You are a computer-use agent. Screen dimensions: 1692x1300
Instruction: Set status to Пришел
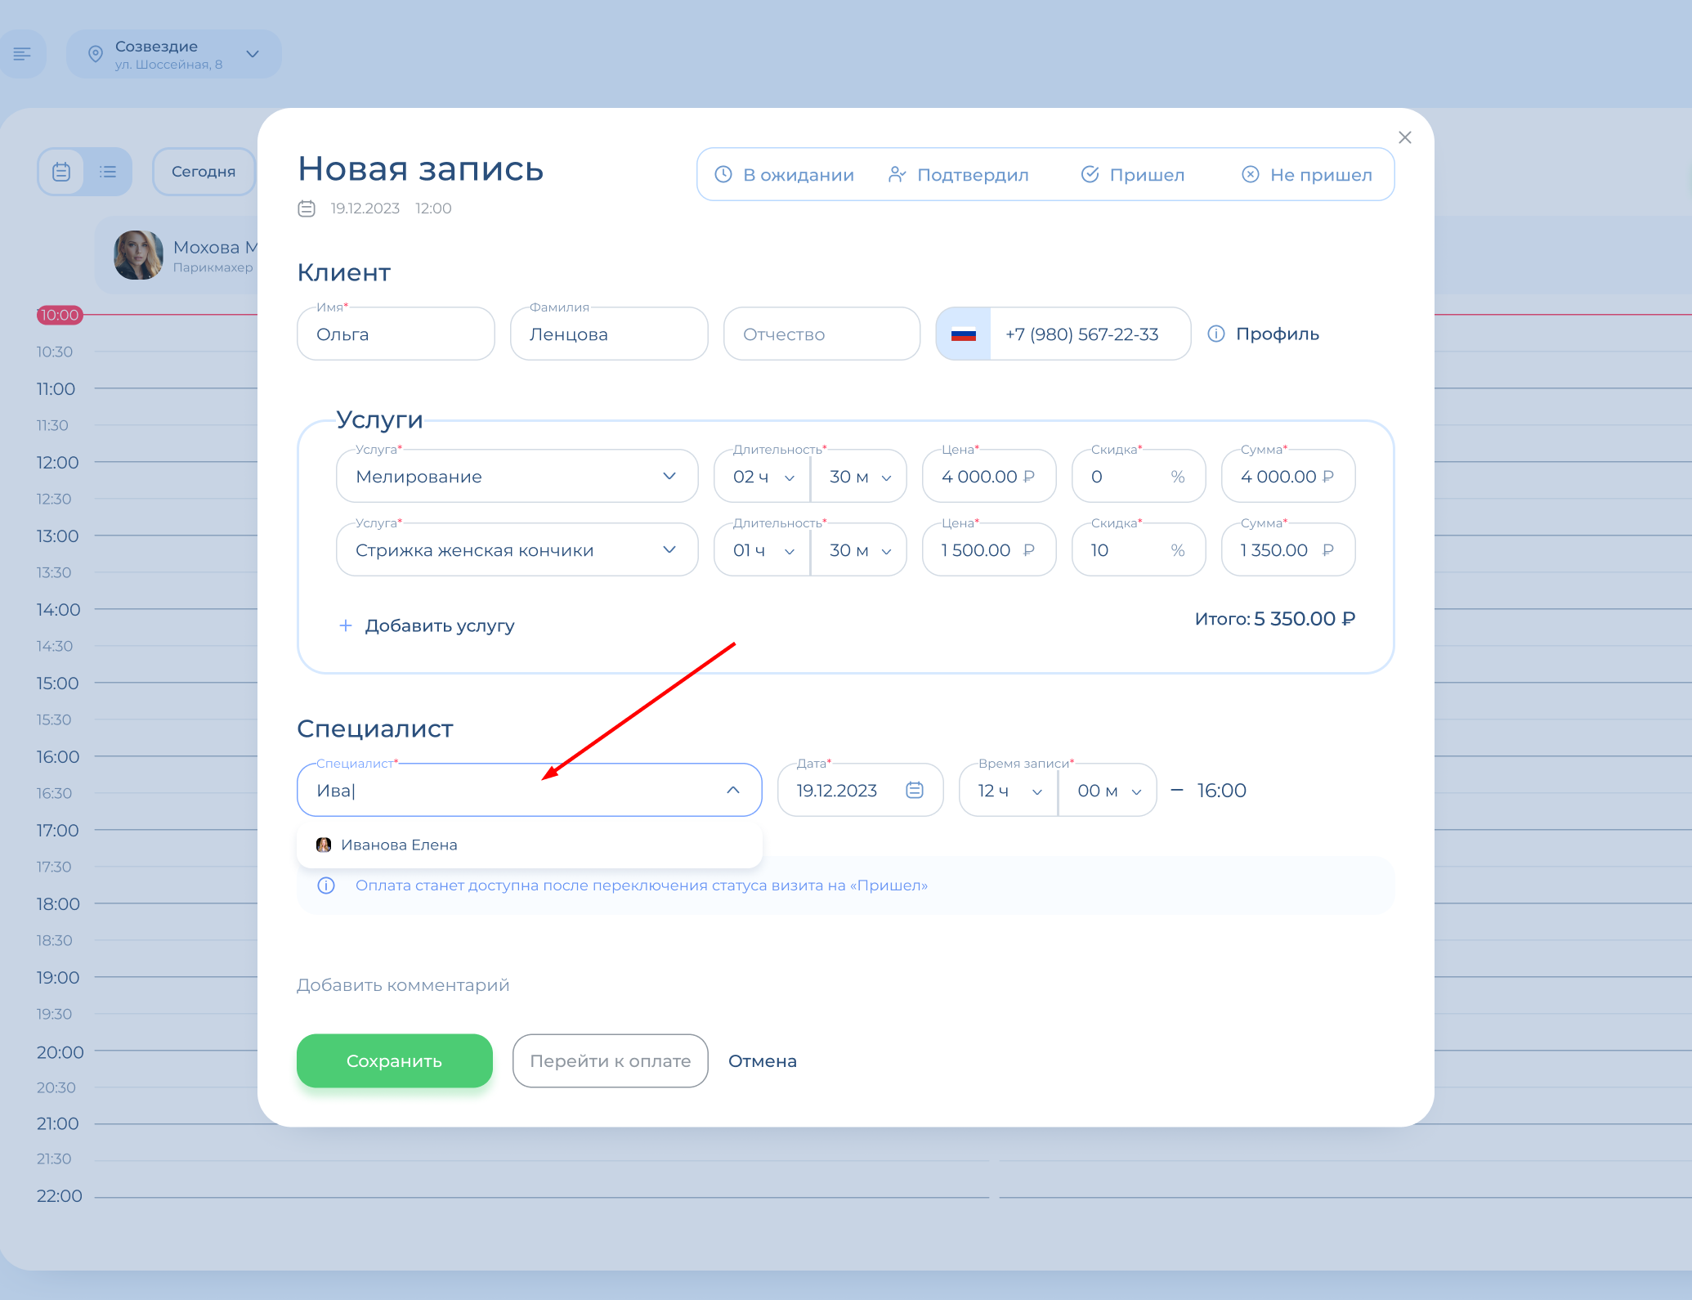[1132, 175]
